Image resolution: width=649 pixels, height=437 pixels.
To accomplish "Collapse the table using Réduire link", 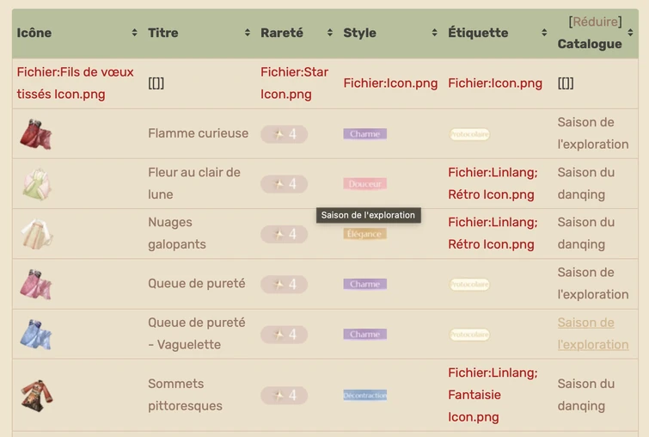I will point(595,22).
